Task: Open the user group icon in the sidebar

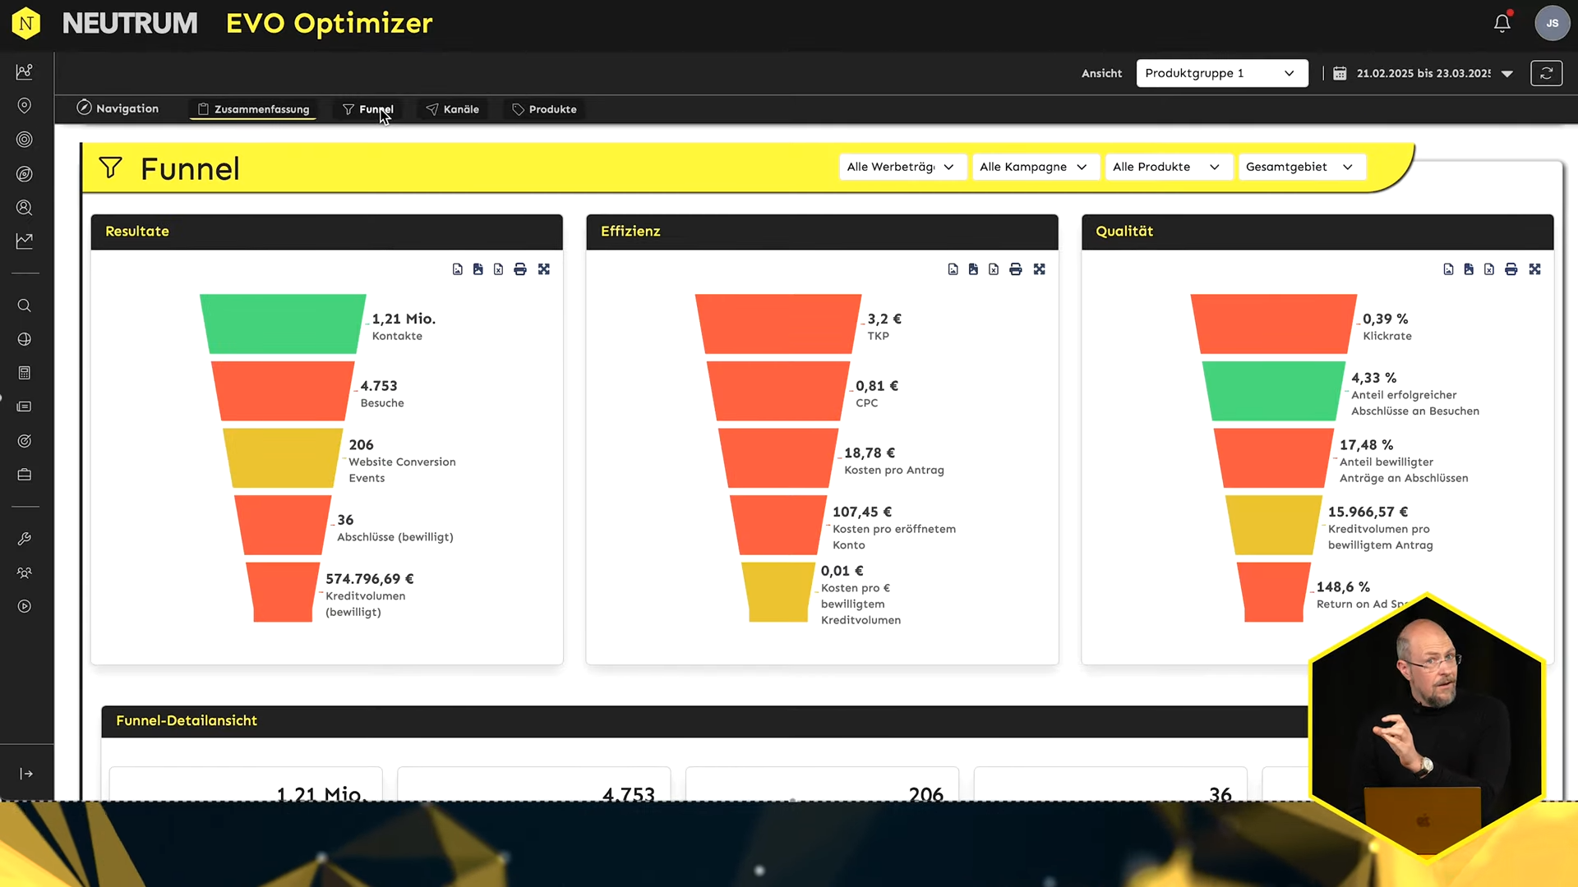Action: (x=25, y=572)
